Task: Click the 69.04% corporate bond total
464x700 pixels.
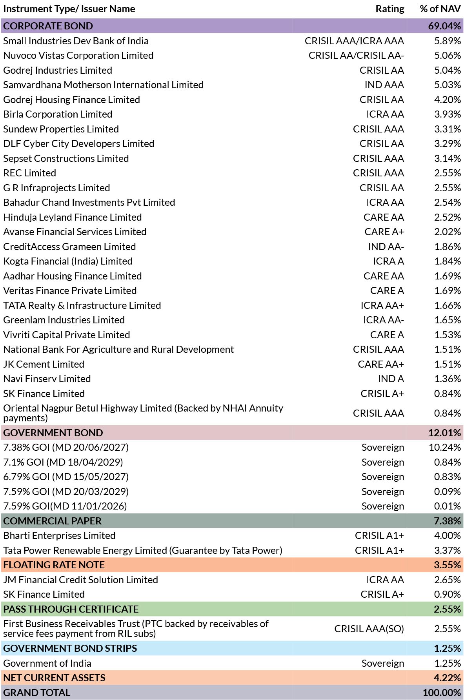Action: pos(444,26)
